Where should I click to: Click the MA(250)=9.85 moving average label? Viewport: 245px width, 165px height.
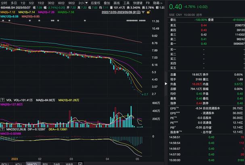31,17
